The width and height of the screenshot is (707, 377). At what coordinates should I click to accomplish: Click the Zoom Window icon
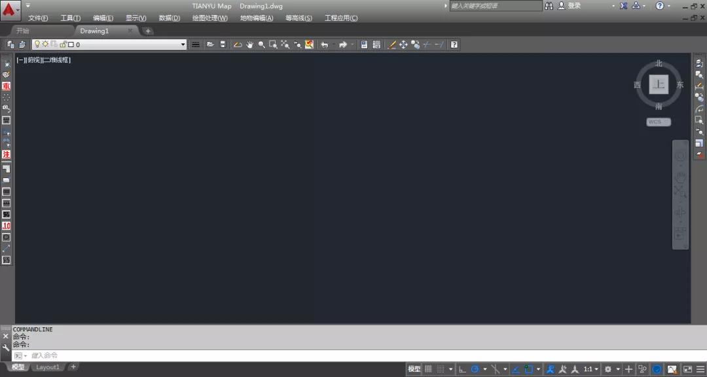273,45
